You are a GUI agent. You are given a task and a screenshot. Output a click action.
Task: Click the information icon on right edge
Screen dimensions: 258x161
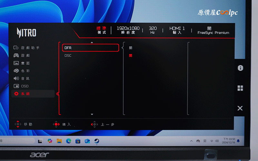[240, 68]
